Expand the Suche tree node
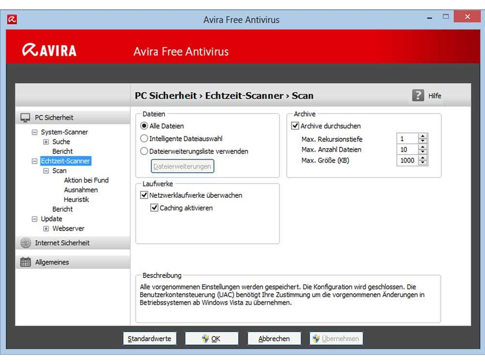The image size is (485, 364). pyautogui.click(x=46, y=142)
